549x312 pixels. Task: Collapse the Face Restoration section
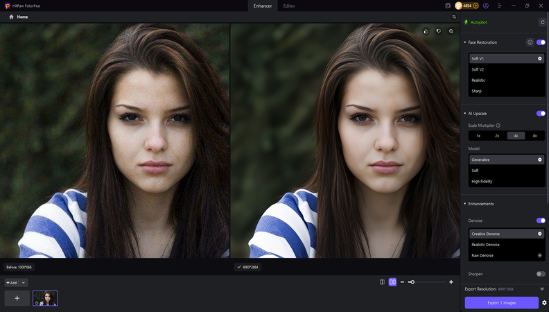[x=465, y=42]
